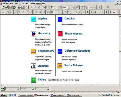Open the Tag menu

click(x=23, y=4)
